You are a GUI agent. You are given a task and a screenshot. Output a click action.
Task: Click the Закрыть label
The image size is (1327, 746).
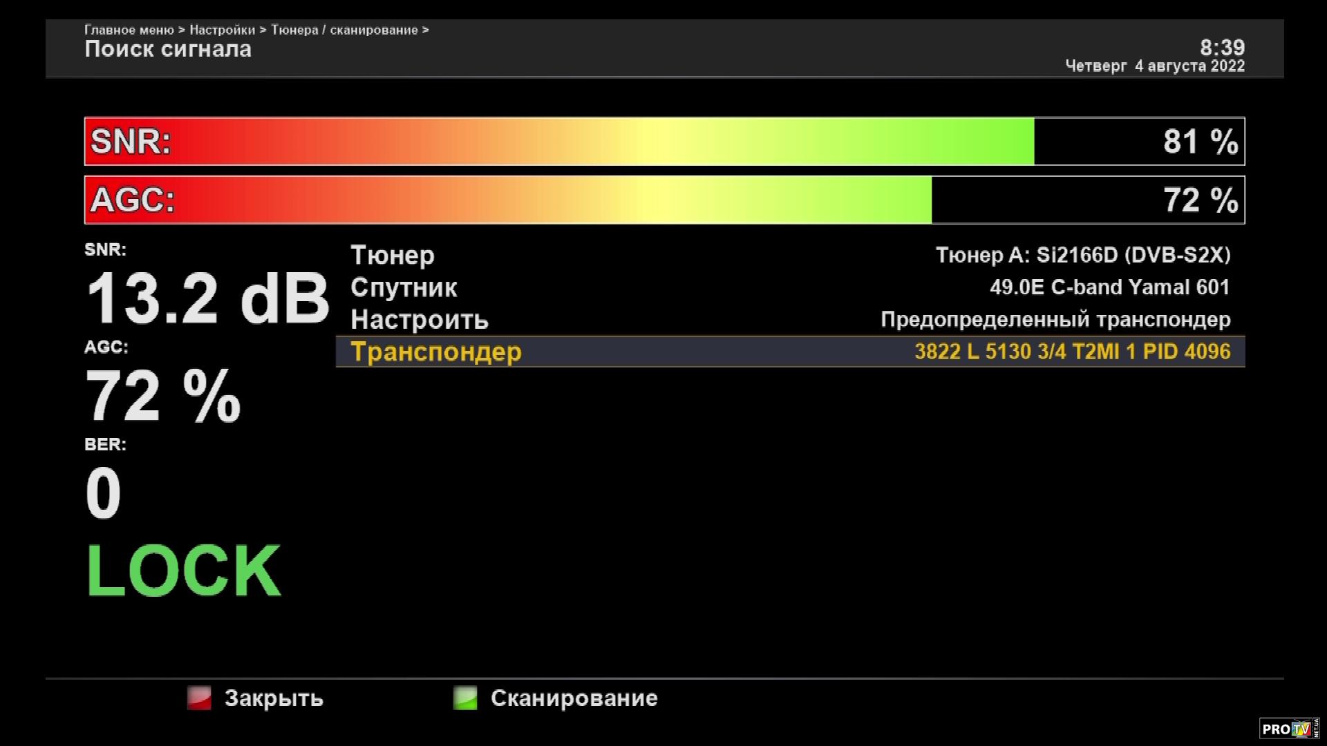[x=274, y=698]
